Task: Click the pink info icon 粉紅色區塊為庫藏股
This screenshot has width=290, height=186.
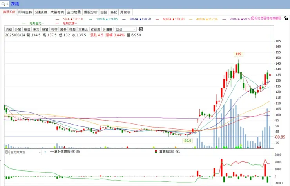Action: (252, 18)
